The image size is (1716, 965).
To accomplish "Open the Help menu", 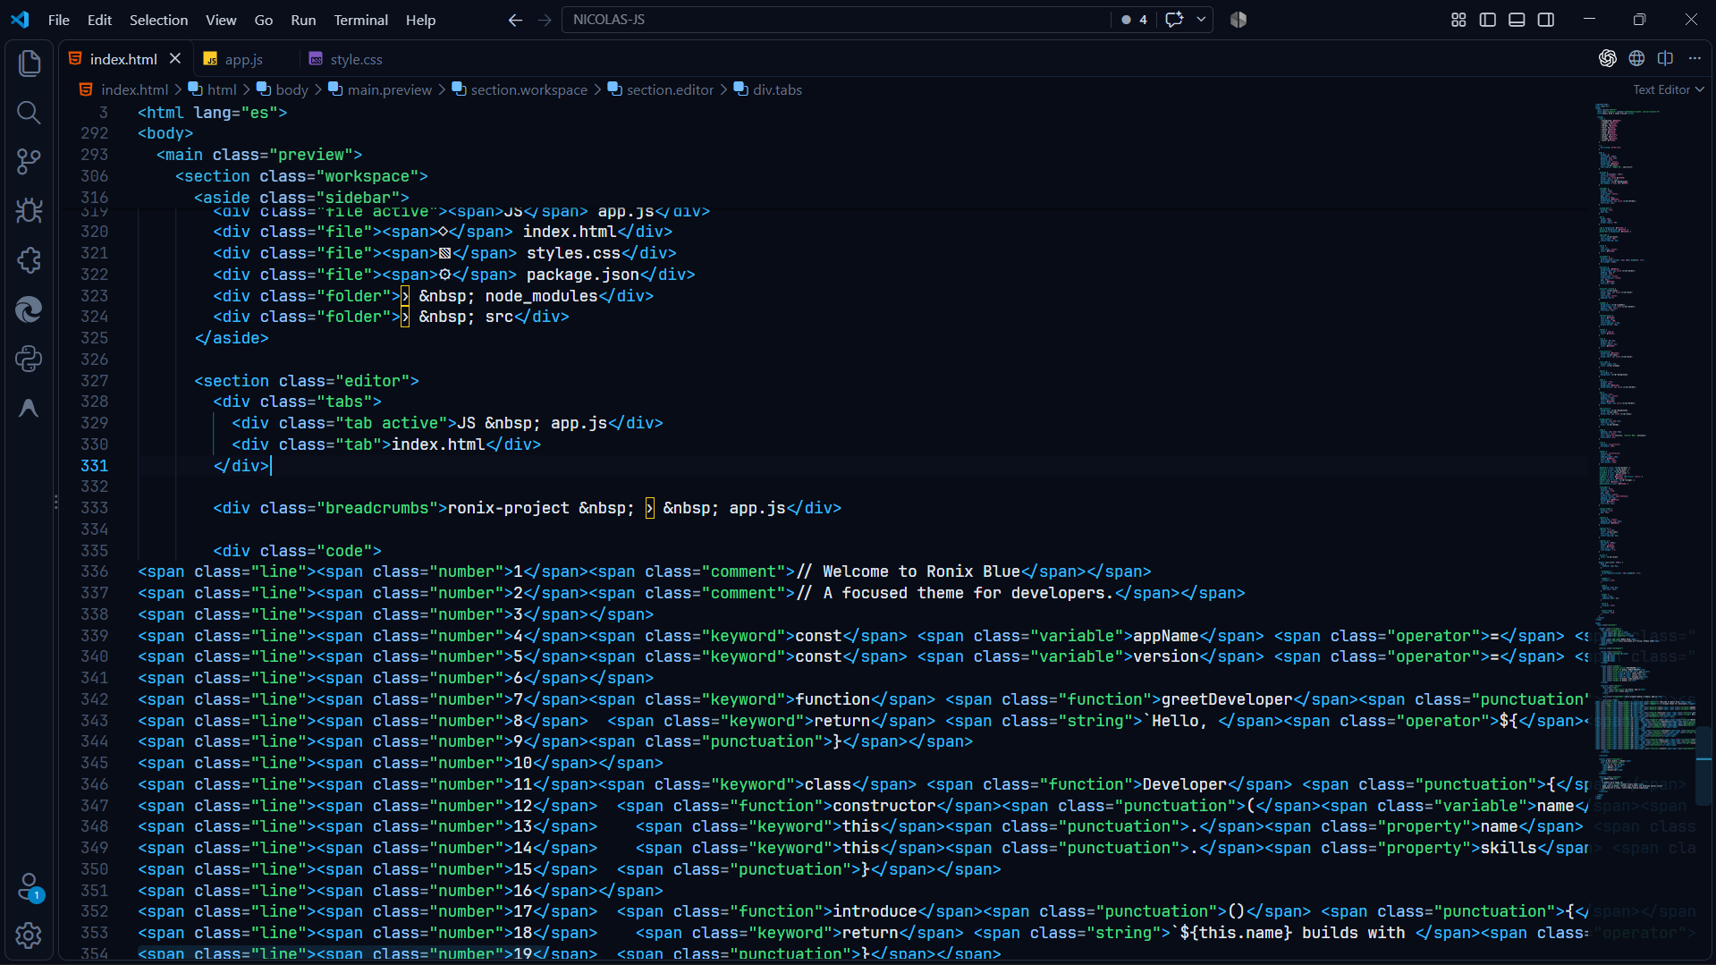I will (x=420, y=20).
